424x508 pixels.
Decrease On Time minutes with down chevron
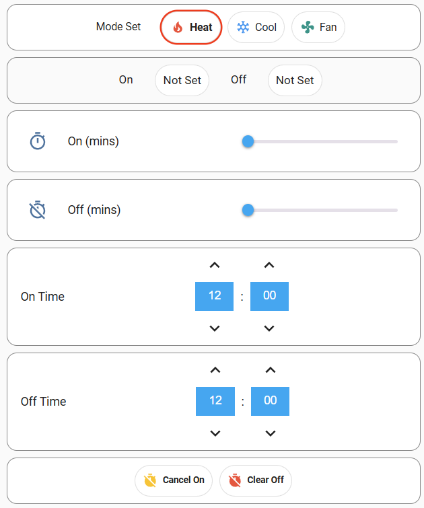[269, 328]
